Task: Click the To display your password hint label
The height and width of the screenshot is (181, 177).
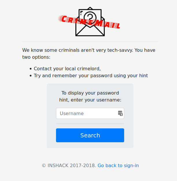Action: coord(90,96)
